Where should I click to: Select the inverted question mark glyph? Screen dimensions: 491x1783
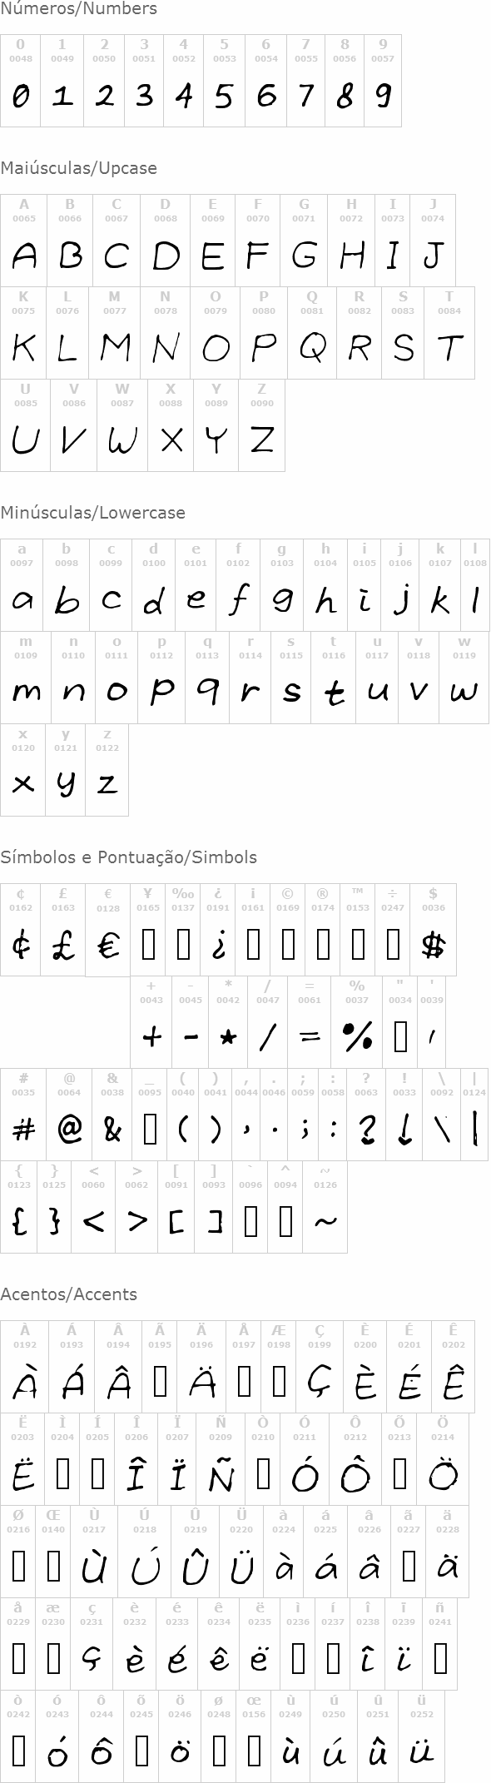(x=218, y=946)
